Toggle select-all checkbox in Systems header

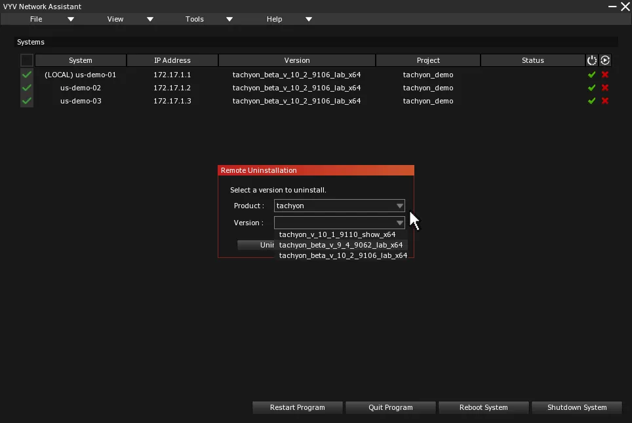[x=27, y=60]
